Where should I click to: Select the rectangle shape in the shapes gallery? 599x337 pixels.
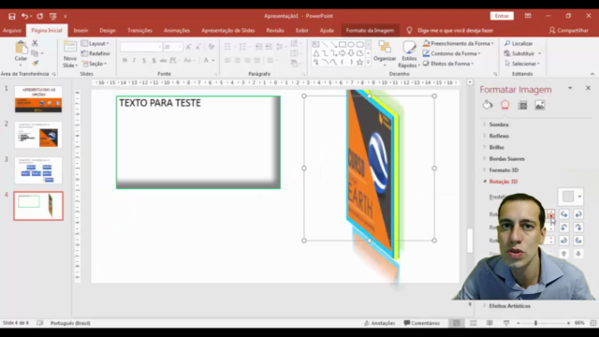343,44
